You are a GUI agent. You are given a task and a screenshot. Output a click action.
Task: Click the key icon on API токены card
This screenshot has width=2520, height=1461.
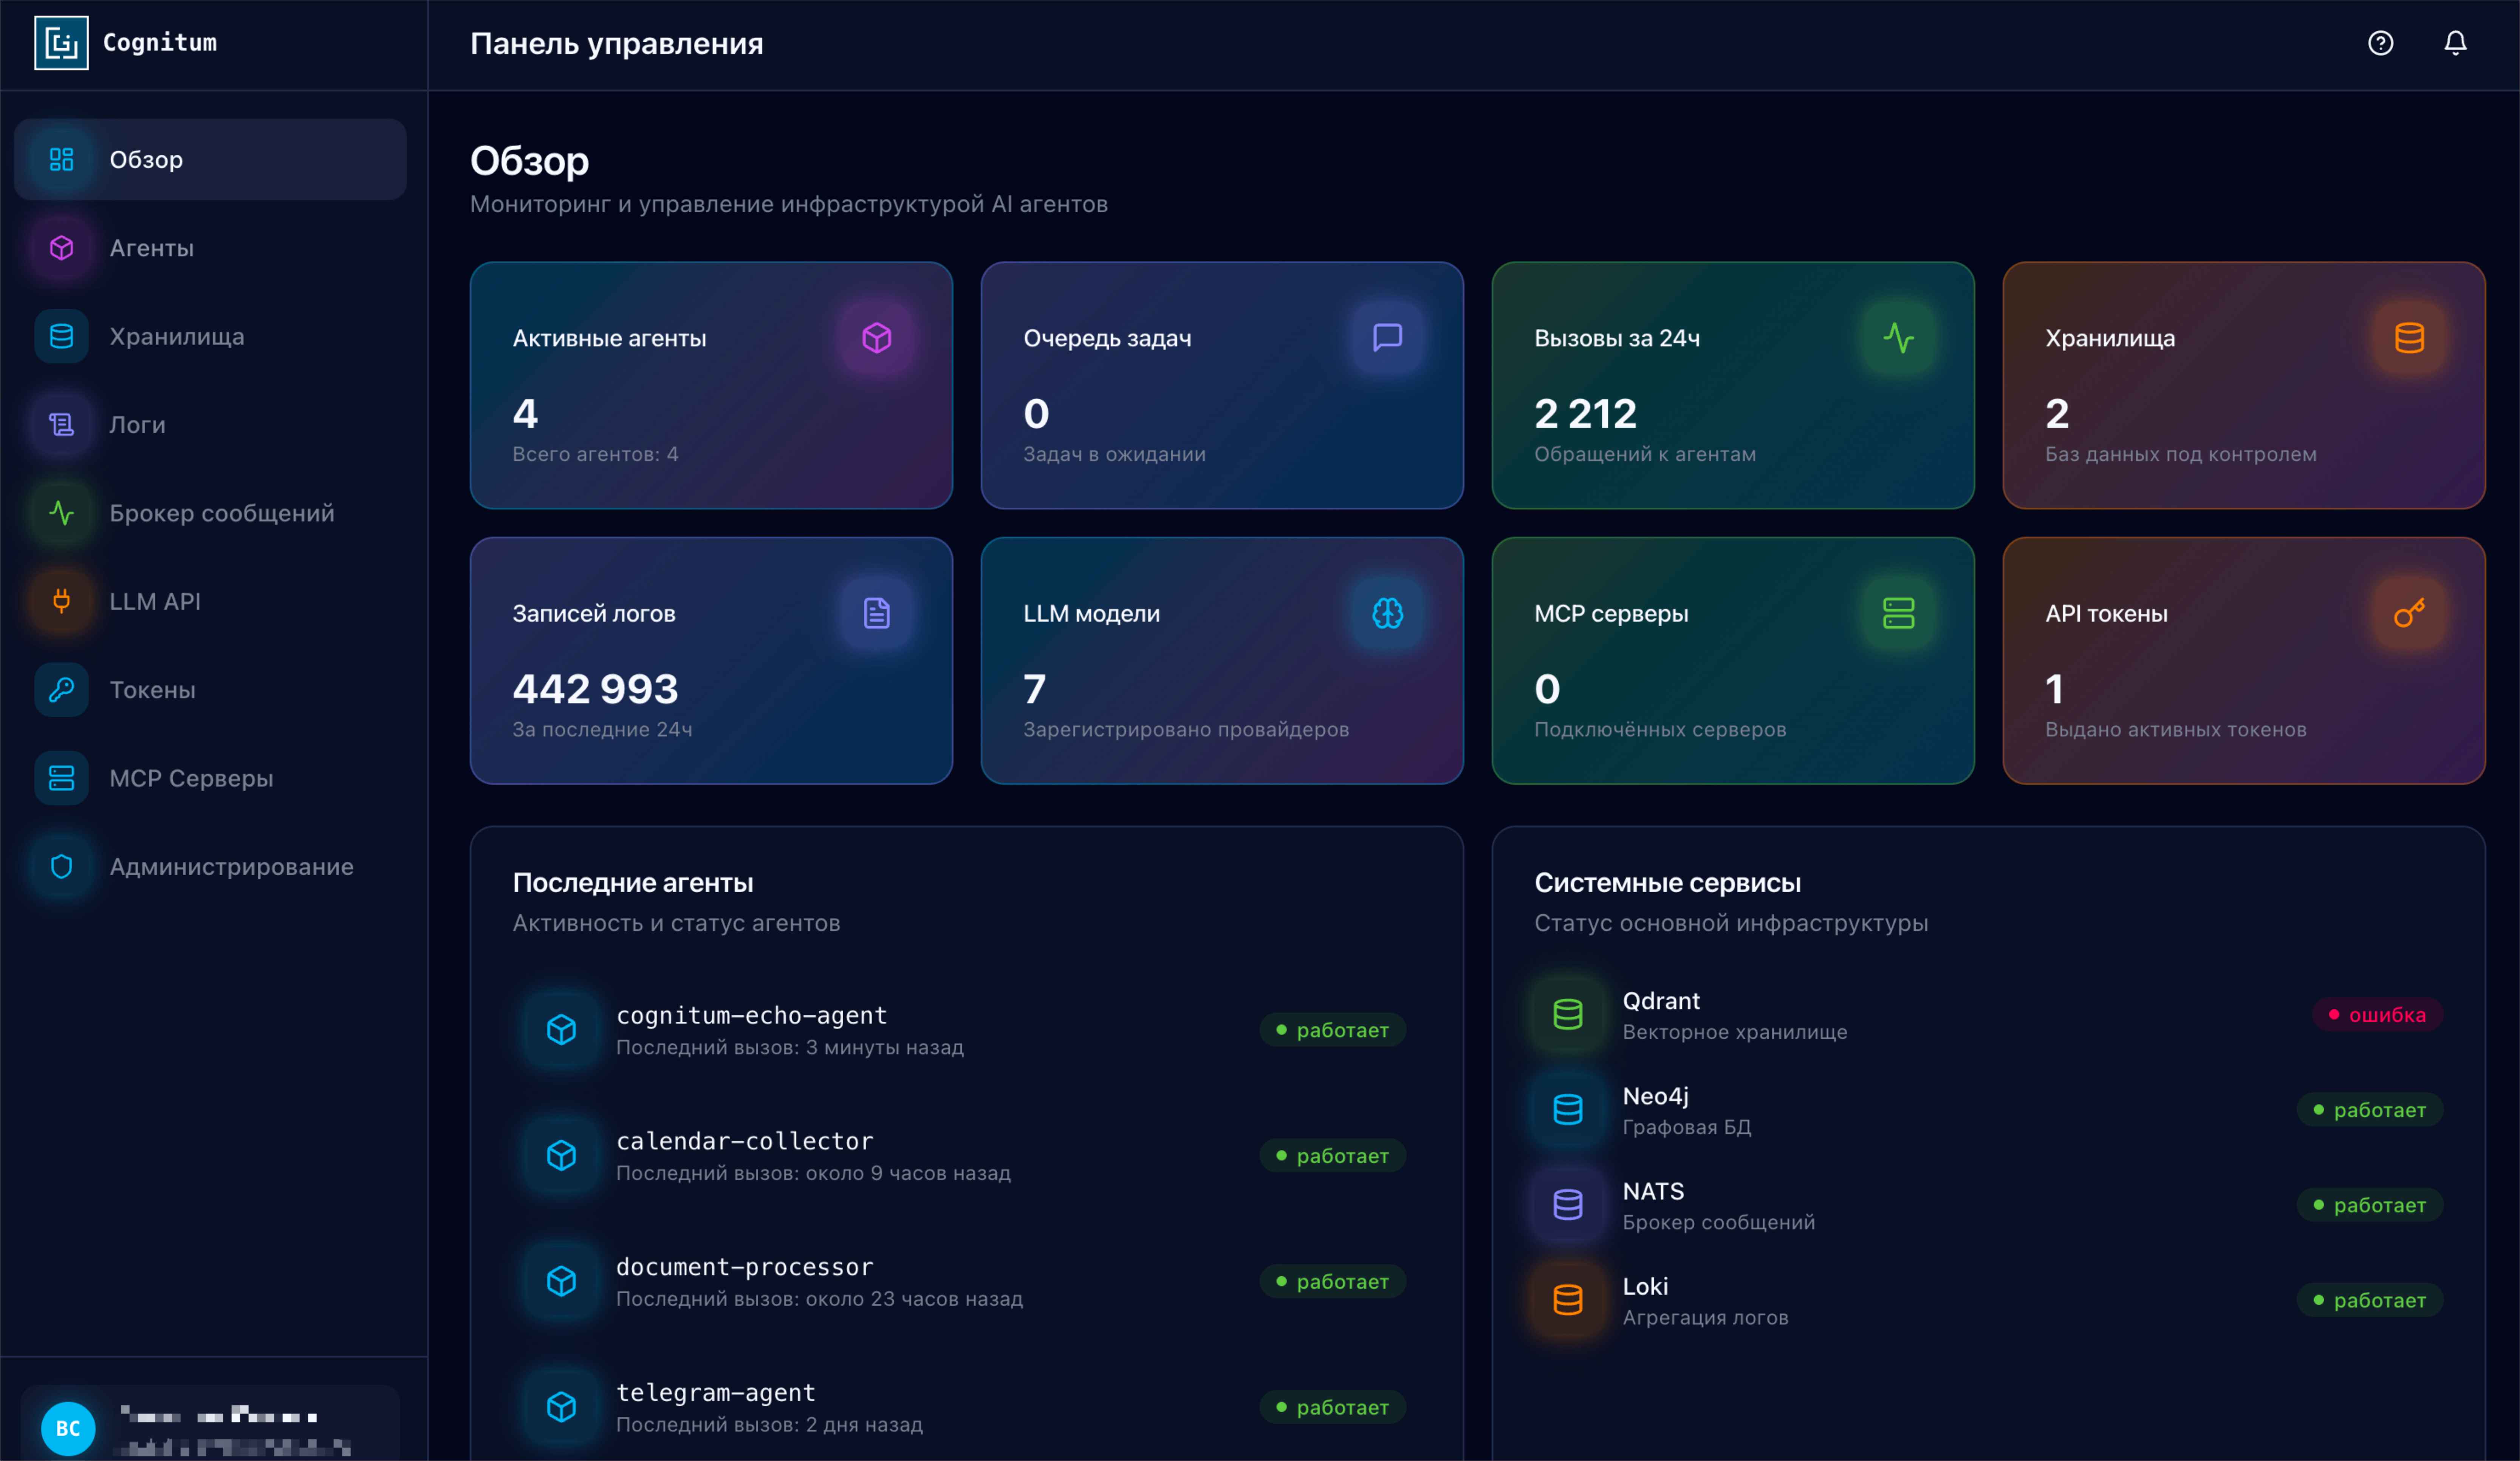(x=2409, y=613)
